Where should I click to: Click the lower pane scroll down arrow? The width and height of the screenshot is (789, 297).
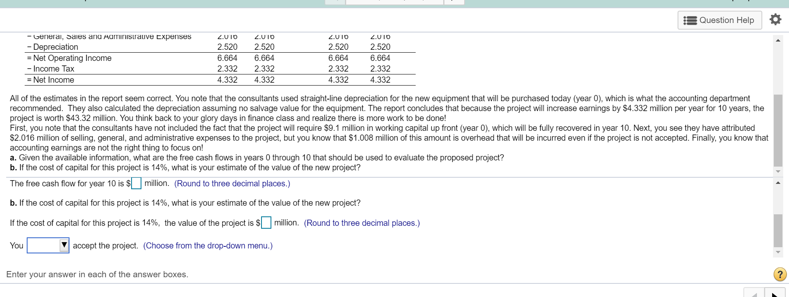coord(778,253)
